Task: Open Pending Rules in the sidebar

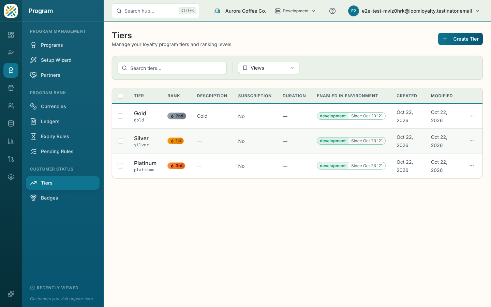Action: (63, 151)
